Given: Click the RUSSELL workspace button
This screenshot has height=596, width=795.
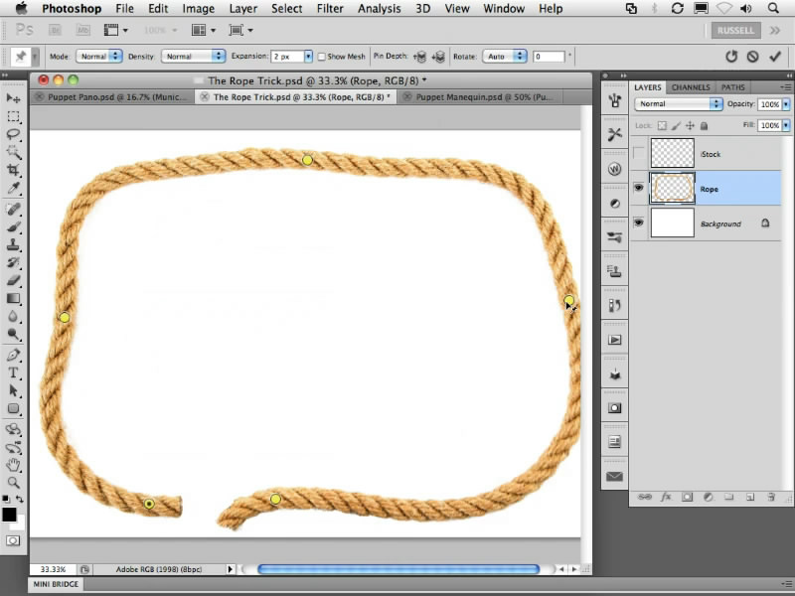Looking at the screenshot, I should tap(736, 30).
